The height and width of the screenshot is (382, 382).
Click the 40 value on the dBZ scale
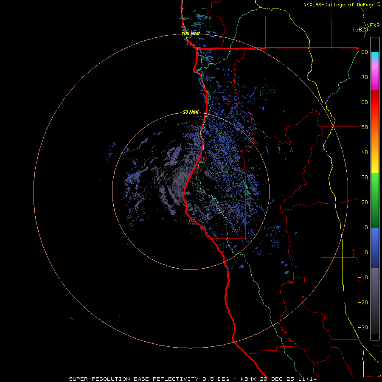pos(365,152)
